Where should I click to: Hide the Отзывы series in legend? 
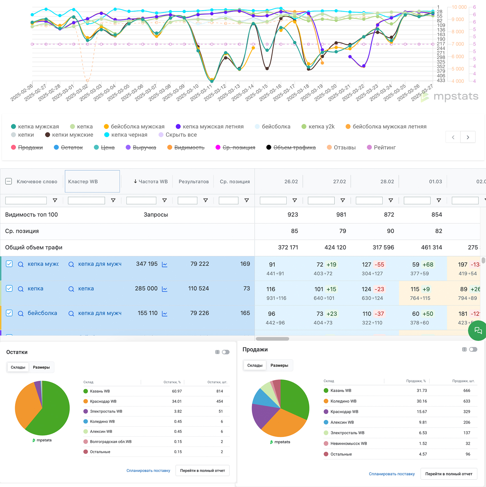(341, 148)
